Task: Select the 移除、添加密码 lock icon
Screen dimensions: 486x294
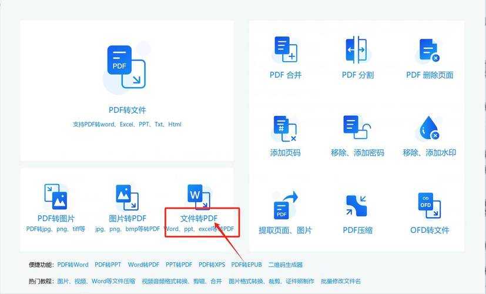Action: (x=357, y=127)
